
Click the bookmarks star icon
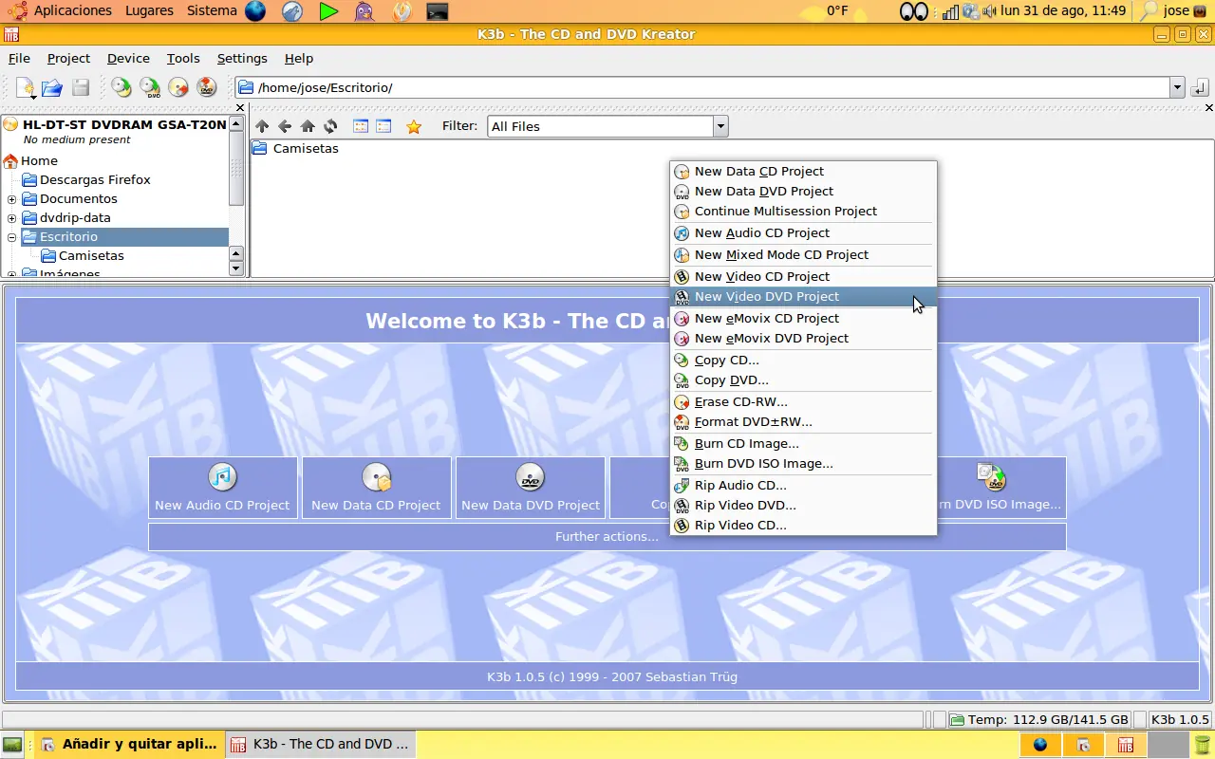(x=414, y=126)
